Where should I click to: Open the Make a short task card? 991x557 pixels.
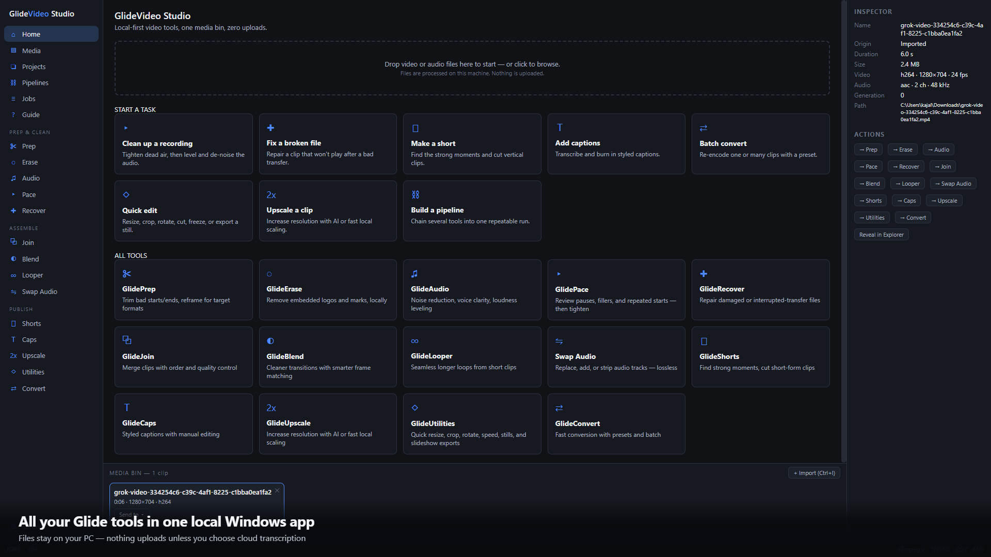click(472, 144)
